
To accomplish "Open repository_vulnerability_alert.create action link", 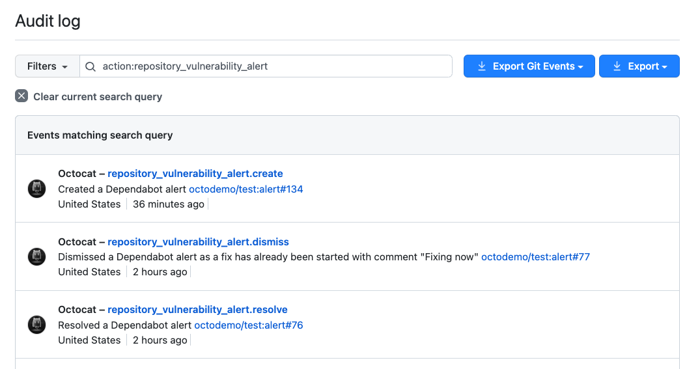I will point(195,174).
